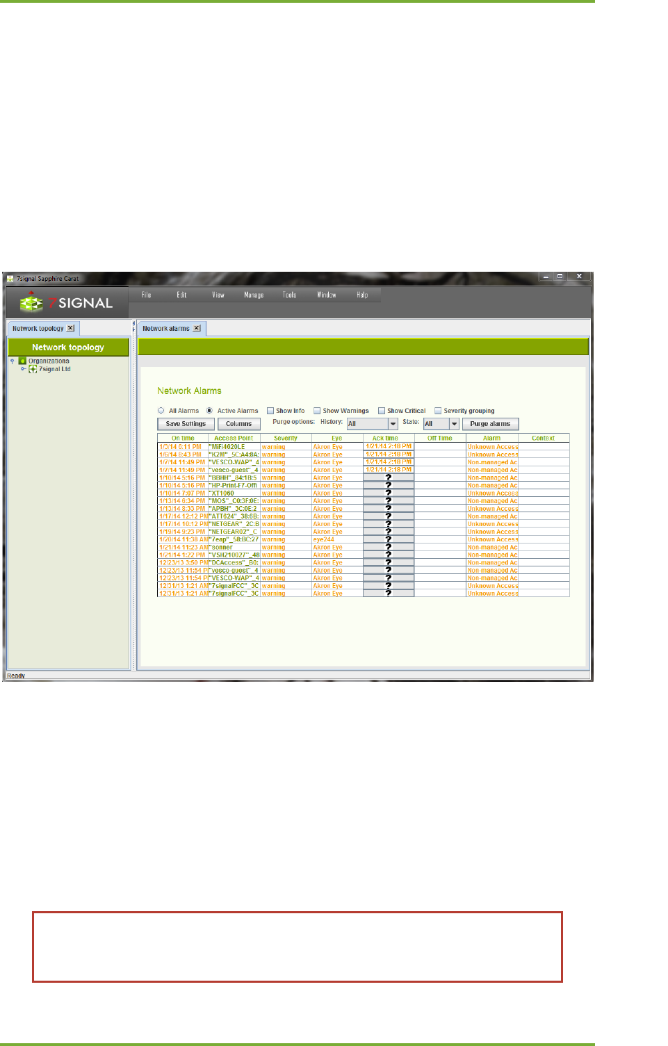Sort by the On time column header
The image size is (668, 1046).
(x=183, y=439)
